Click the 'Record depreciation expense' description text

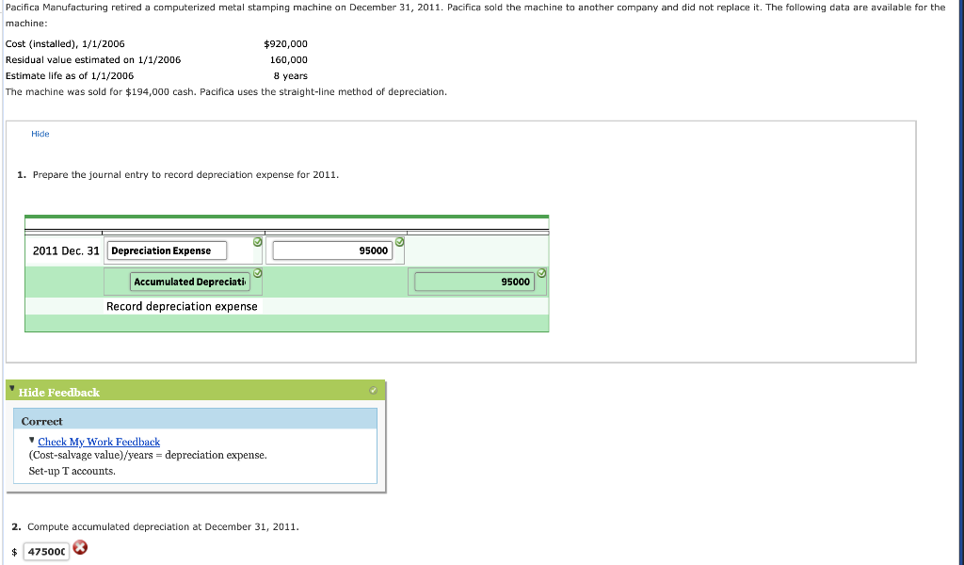click(x=182, y=306)
